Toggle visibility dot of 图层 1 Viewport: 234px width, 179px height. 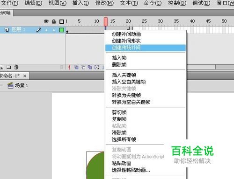(46, 30)
